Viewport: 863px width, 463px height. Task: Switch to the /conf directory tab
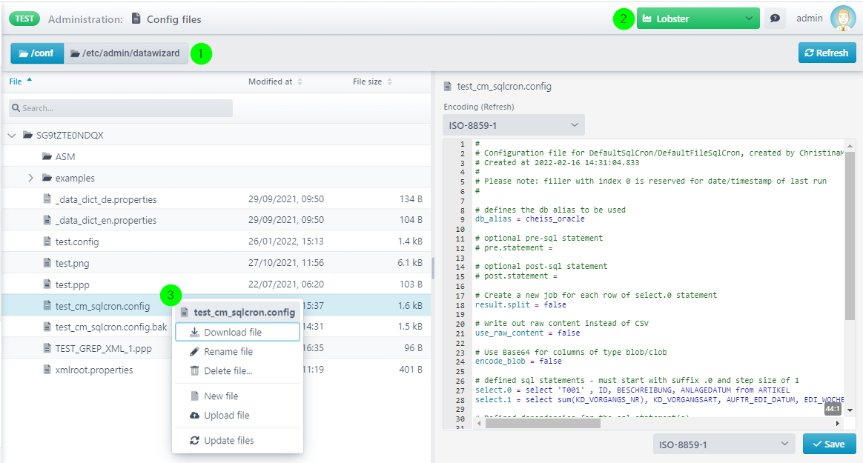(x=37, y=53)
